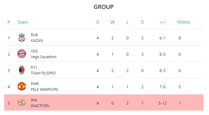Click the W wins column header
The height and width of the screenshot is (115, 209).
[x=112, y=22]
